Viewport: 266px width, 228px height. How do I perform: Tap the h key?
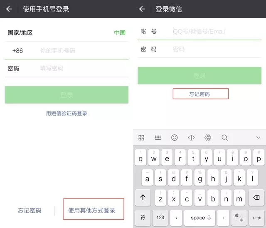[213, 177]
